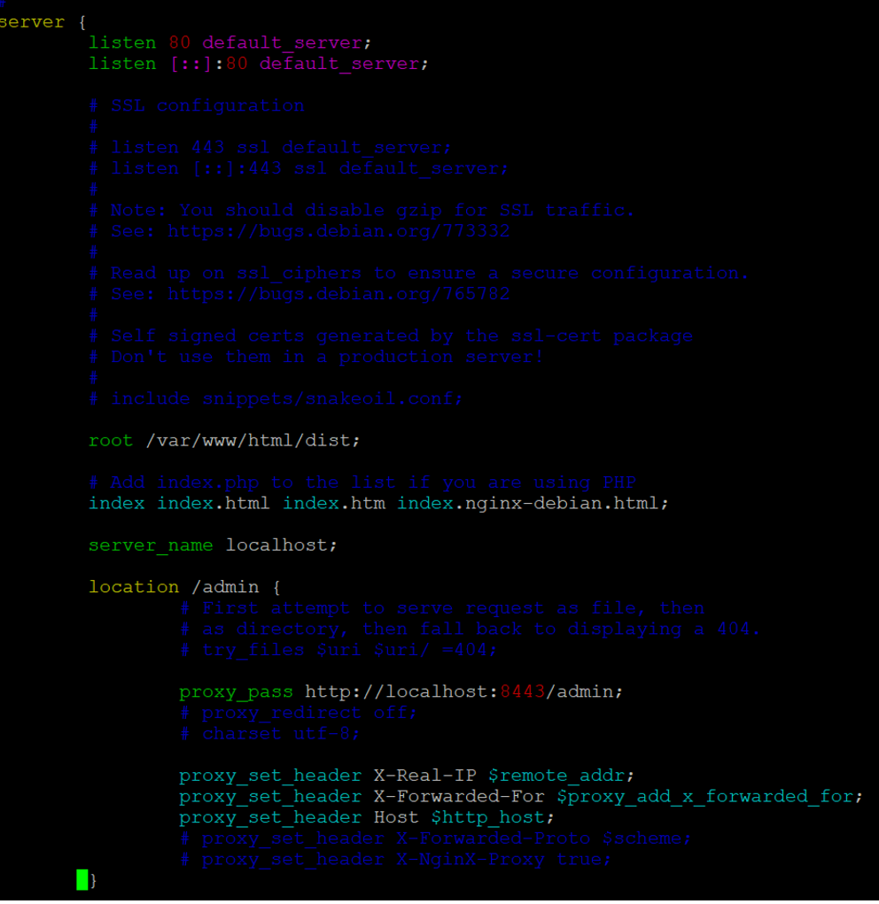Click the 'Add index.php to the list' comment

pos(362,483)
